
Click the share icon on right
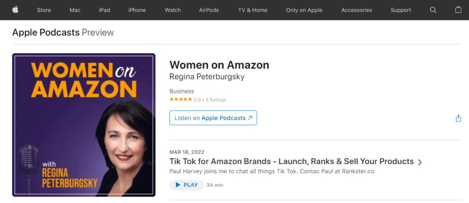click(x=458, y=118)
